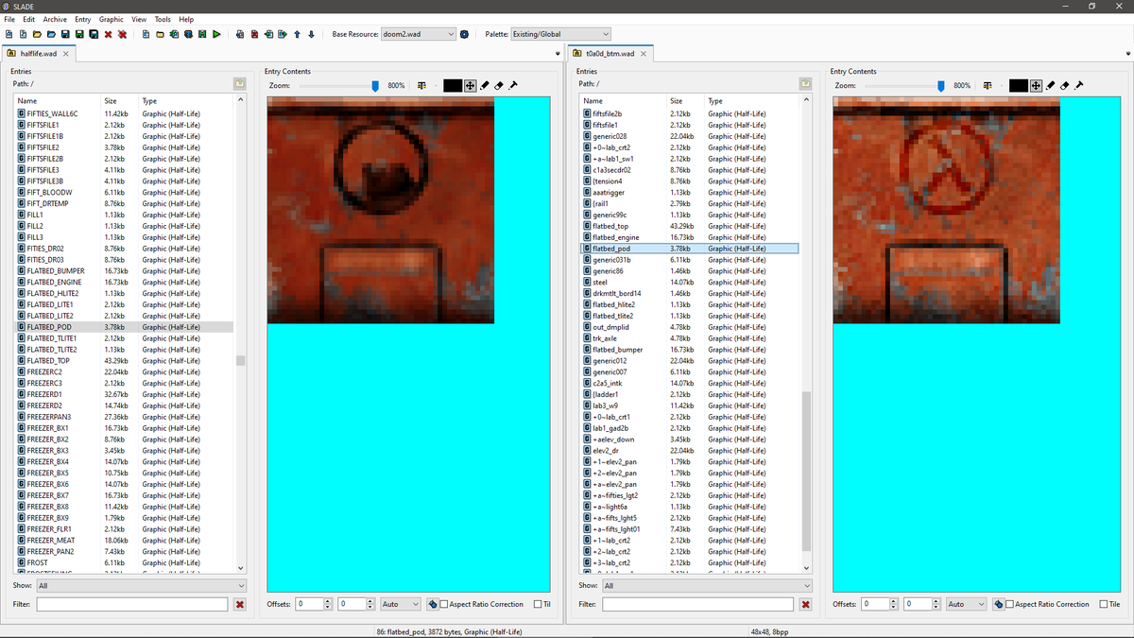This screenshot has width=1134, height=638.
Task: Select the drag/move tool in right pane
Action: click(1037, 85)
